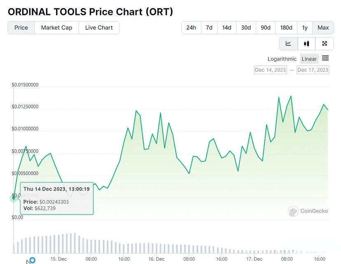Switch range to 1y
Viewport: 341px width, 264px height.
coord(305,28)
